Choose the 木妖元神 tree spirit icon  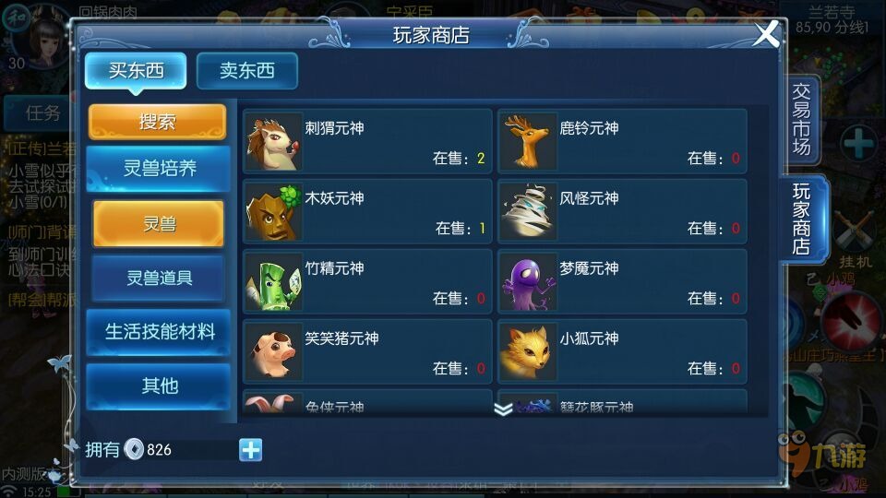pos(273,212)
